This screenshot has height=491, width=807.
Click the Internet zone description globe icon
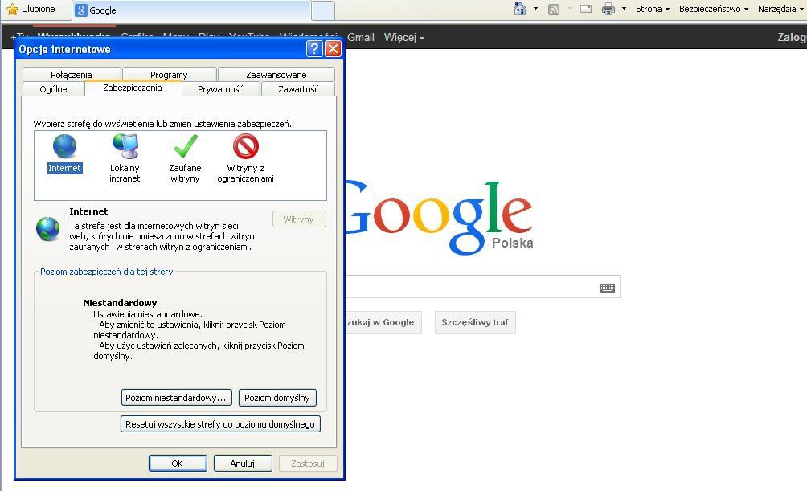click(48, 228)
